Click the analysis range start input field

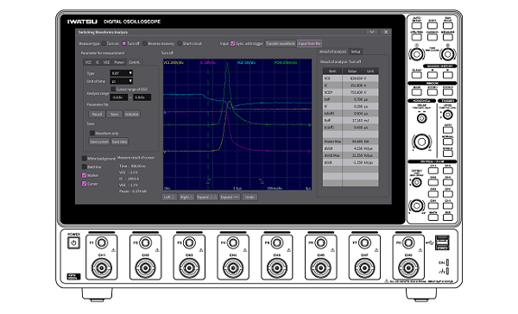coord(118,97)
